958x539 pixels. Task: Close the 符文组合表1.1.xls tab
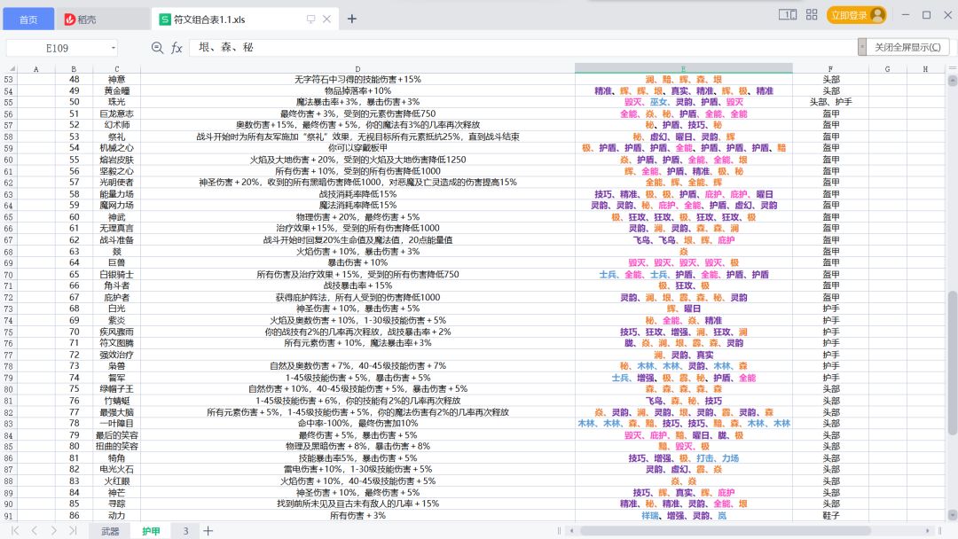tap(326, 19)
